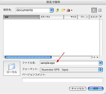
Task: Open the フォーマット Illustrator EPS popup
Action: (x=71, y=70)
